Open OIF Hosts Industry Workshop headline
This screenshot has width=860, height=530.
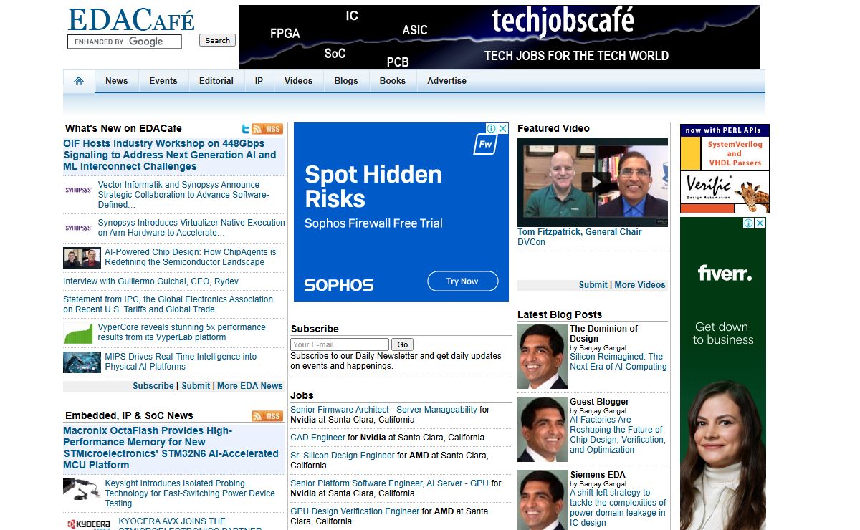[170, 155]
